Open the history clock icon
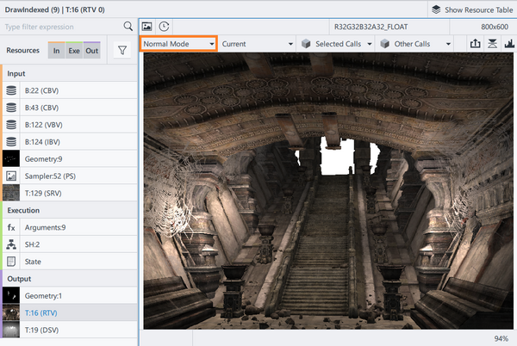Viewport: 517px width, 346px height. click(164, 27)
